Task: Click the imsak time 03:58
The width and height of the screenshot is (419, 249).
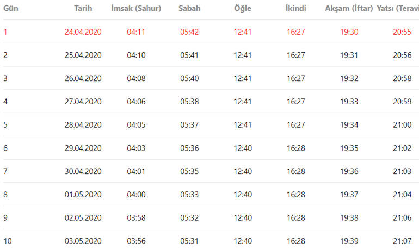Action: pyautogui.click(x=136, y=217)
